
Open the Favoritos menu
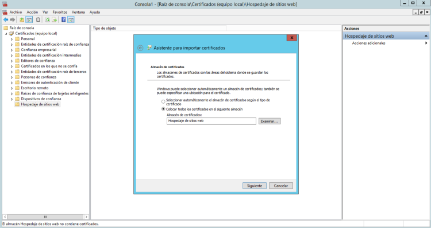pos(60,13)
